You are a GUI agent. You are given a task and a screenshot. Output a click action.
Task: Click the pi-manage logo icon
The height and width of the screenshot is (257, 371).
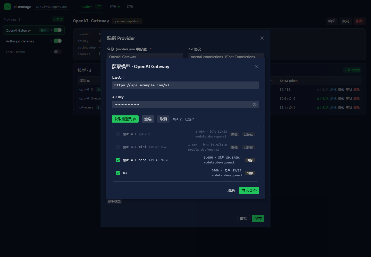click(x=7, y=7)
